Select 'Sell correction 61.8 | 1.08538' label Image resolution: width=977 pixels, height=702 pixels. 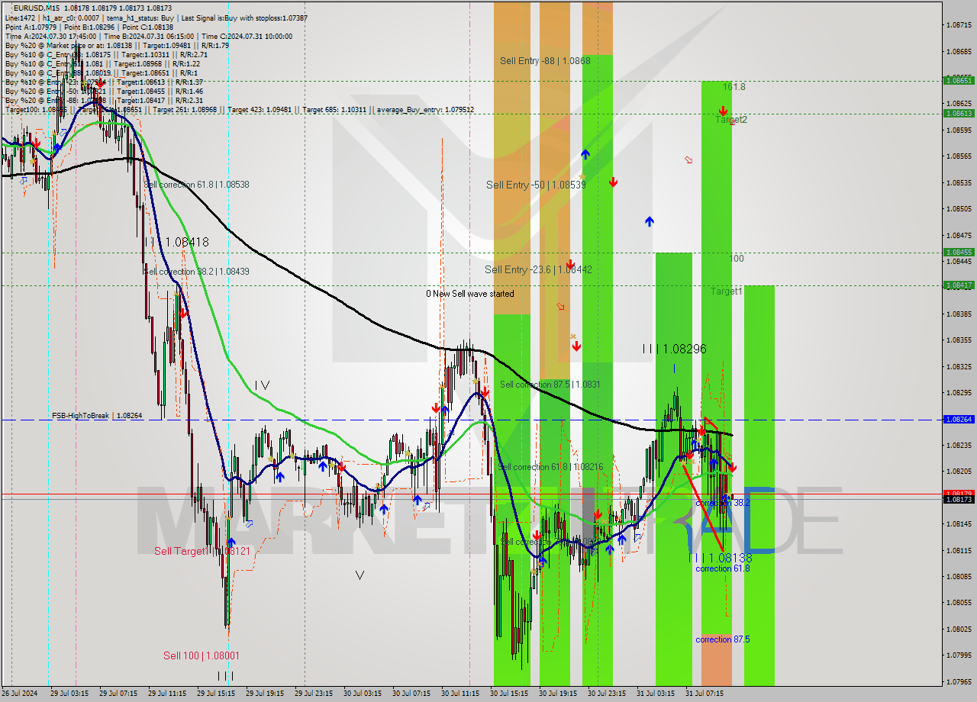(196, 185)
